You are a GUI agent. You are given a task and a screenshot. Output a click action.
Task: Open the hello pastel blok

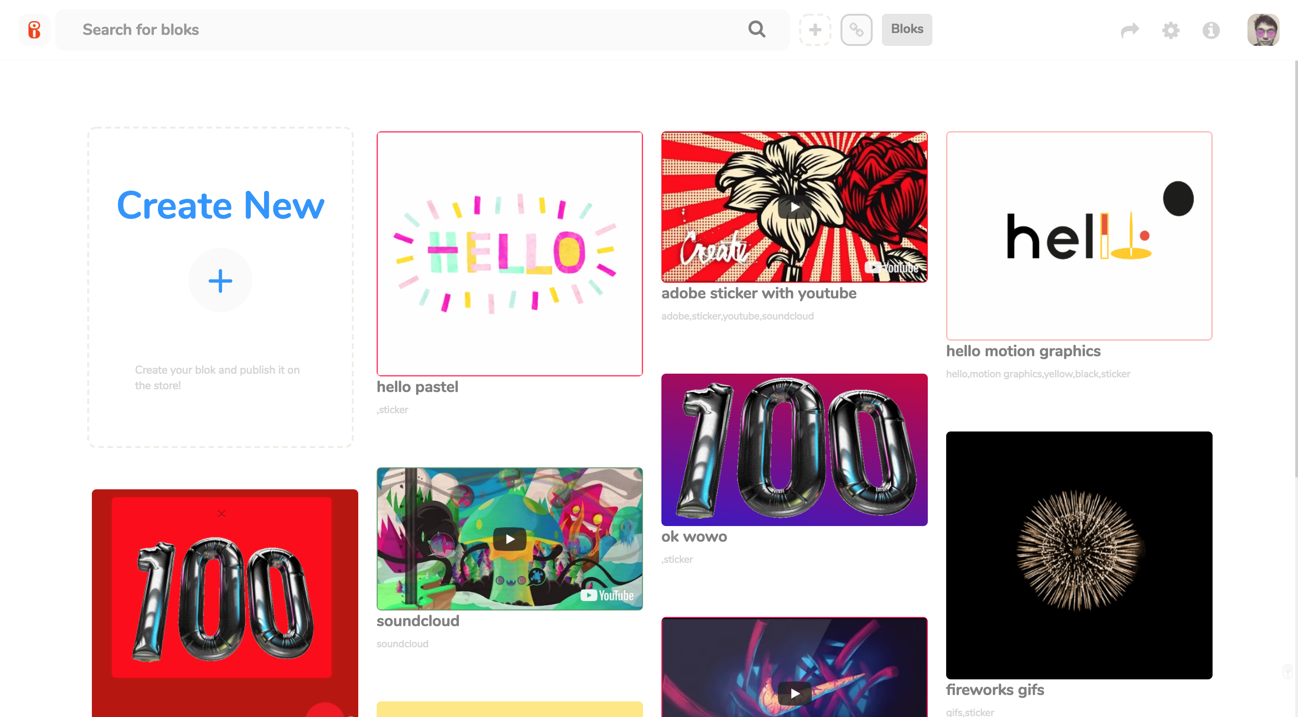(509, 253)
